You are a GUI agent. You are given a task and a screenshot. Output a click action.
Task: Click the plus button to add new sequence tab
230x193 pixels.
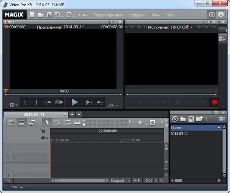coord(72,114)
